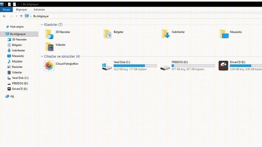This screenshot has height=147, width=262.
Task: Collapse the Klasörler (7) group
Action: (x=42, y=25)
